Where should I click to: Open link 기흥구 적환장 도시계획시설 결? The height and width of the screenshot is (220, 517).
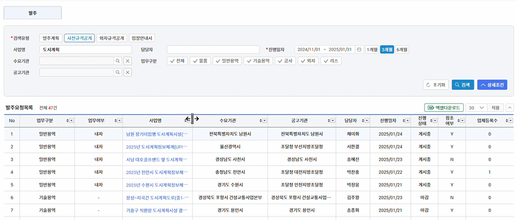point(157,210)
